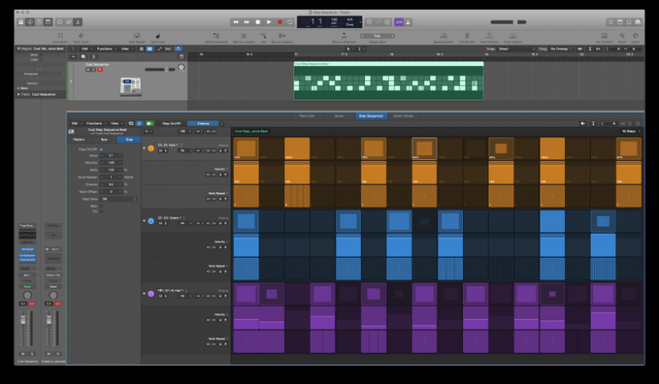Open the Note Pads button

tap(620, 22)
